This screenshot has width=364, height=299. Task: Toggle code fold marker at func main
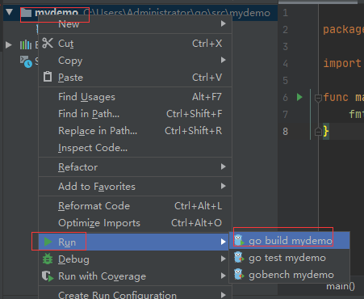pyautogui.click(x=318, y=98)
